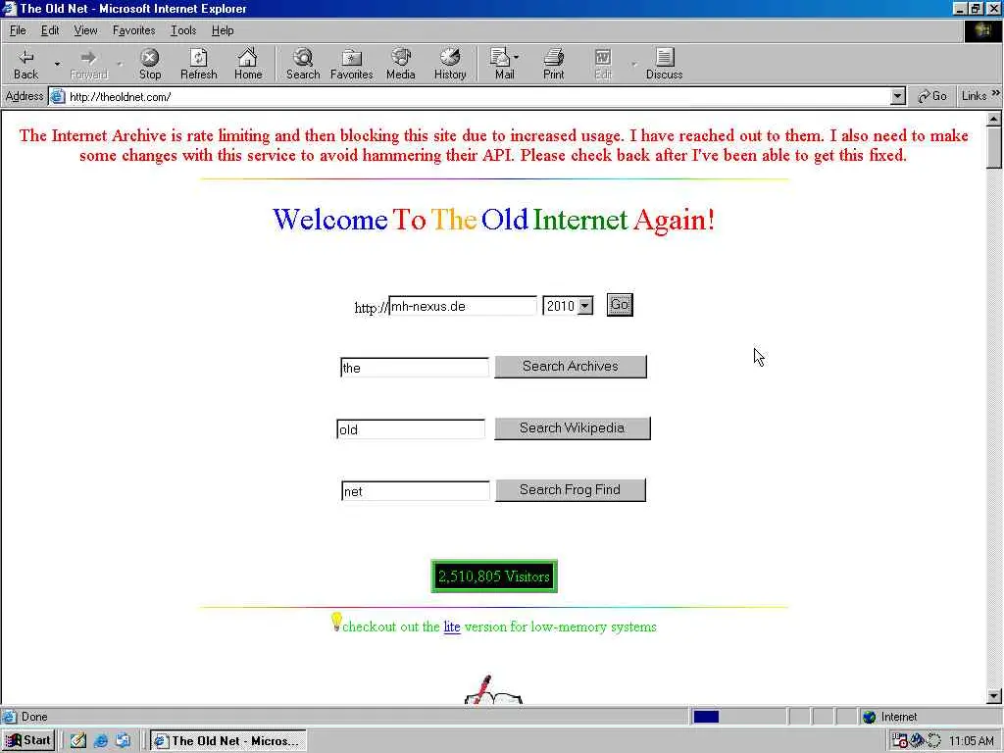Viewport: 1004px width, 753px height.
Task: Open the View menu
Action: pos(85,30)
